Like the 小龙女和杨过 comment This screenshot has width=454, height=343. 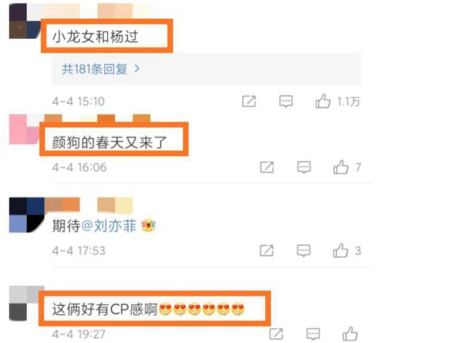(x=323, y=102)
